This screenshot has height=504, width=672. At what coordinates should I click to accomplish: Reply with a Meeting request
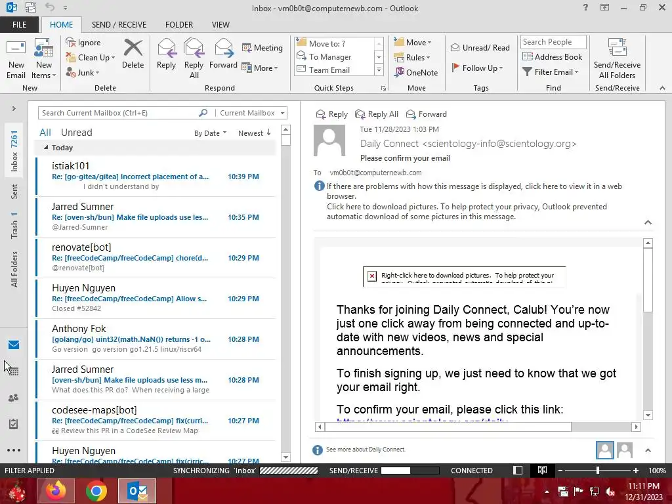pos(262,47)
